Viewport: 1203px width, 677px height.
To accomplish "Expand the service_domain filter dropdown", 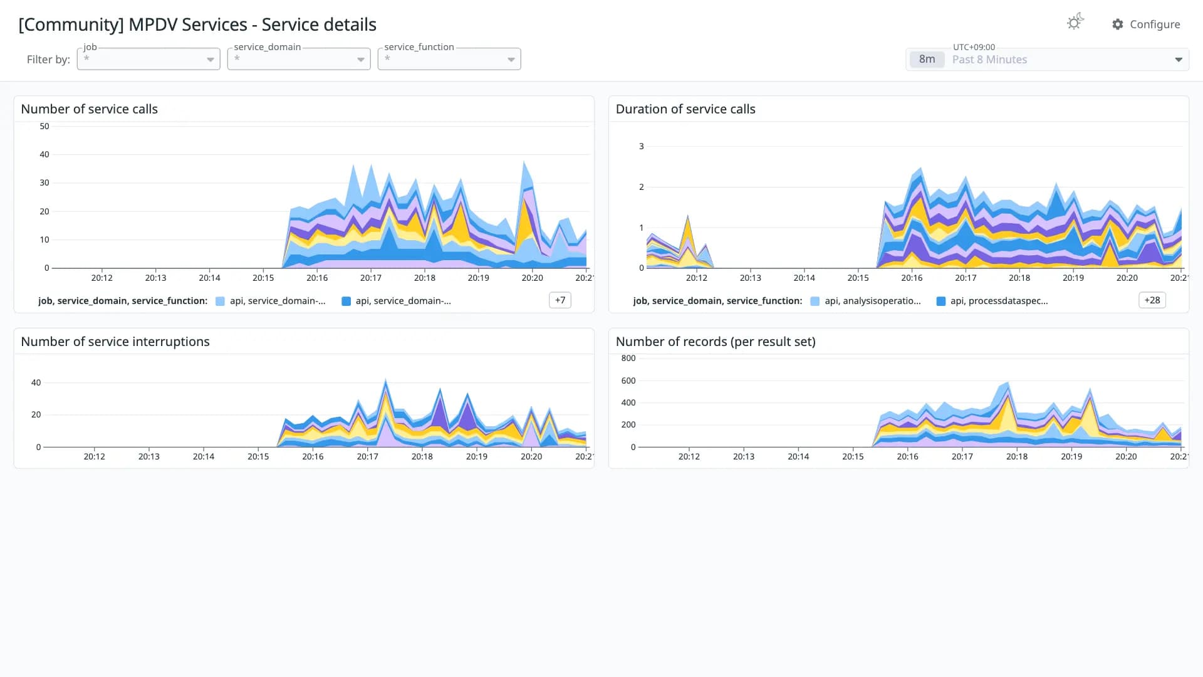I will 299,59.
